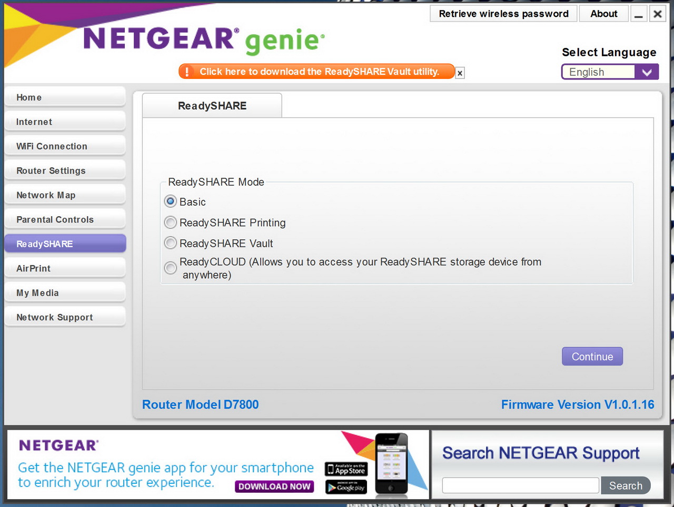Click the English language combo box

610,72
